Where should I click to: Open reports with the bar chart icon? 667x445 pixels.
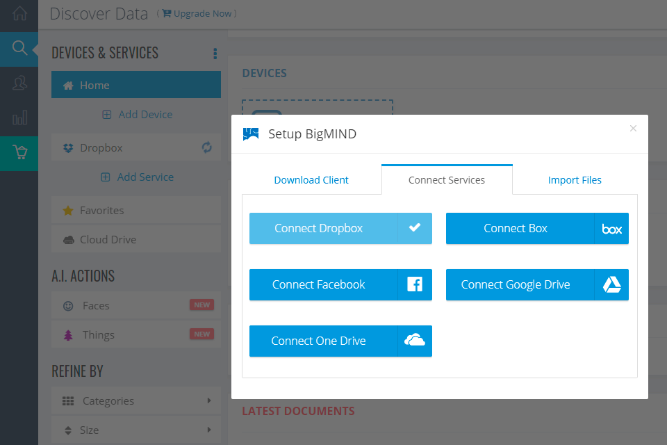pos(19,117)
